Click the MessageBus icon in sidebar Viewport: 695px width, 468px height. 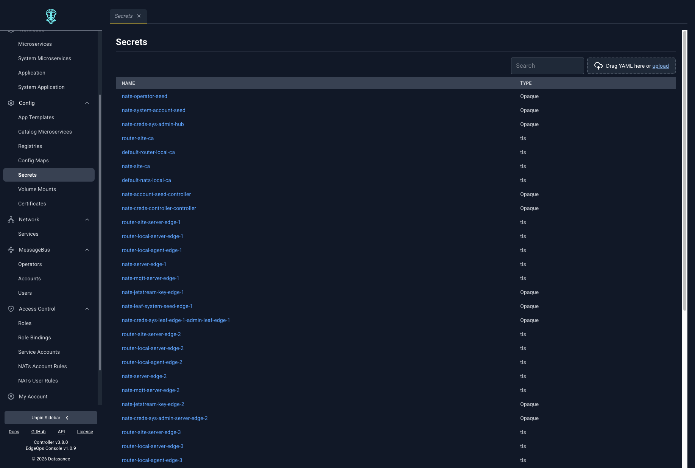11,250
